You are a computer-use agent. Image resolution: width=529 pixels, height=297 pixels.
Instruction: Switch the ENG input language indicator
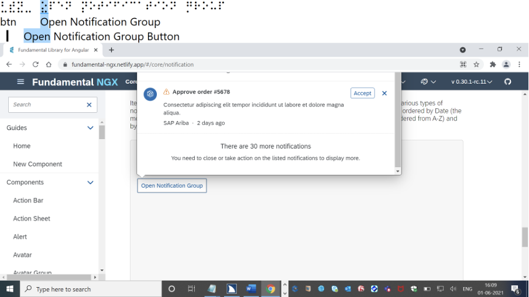[467, 289]
